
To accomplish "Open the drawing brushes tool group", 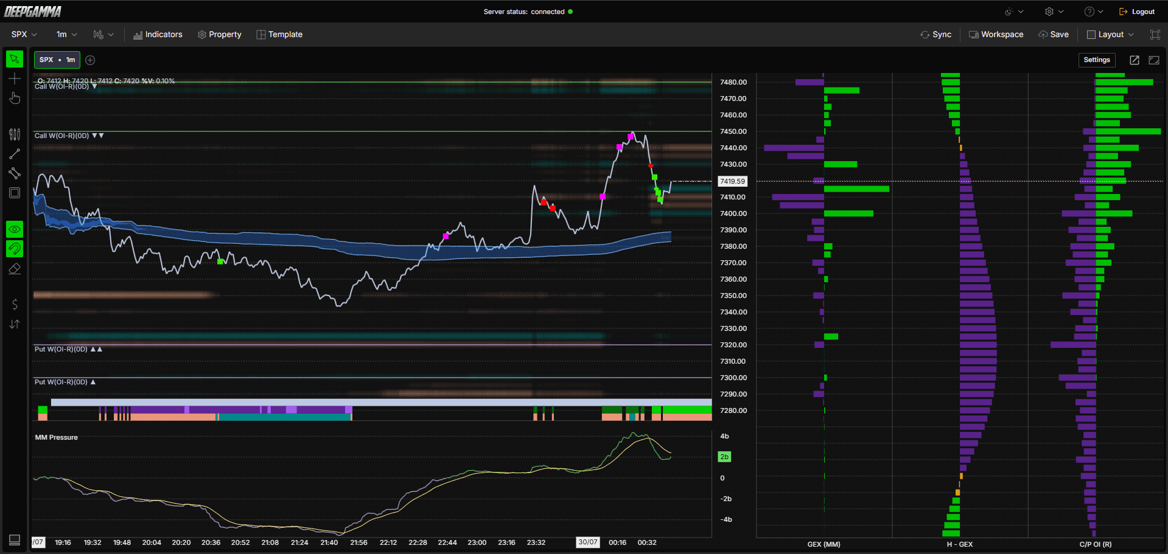I will coord(15,134).
